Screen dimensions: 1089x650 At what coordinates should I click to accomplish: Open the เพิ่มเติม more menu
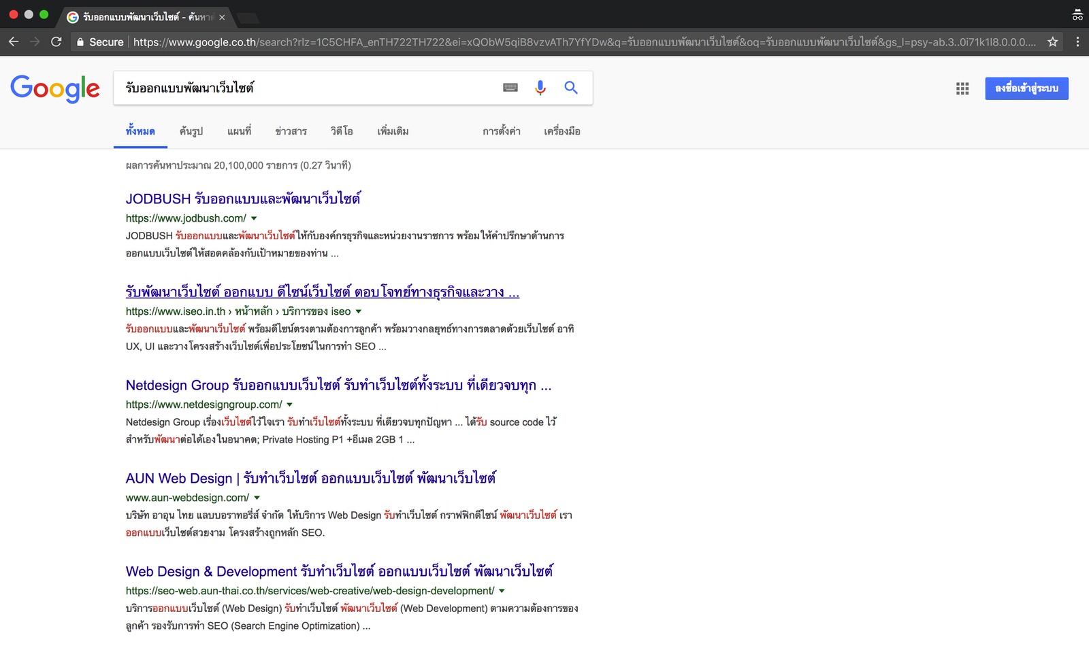click(393, 131)
